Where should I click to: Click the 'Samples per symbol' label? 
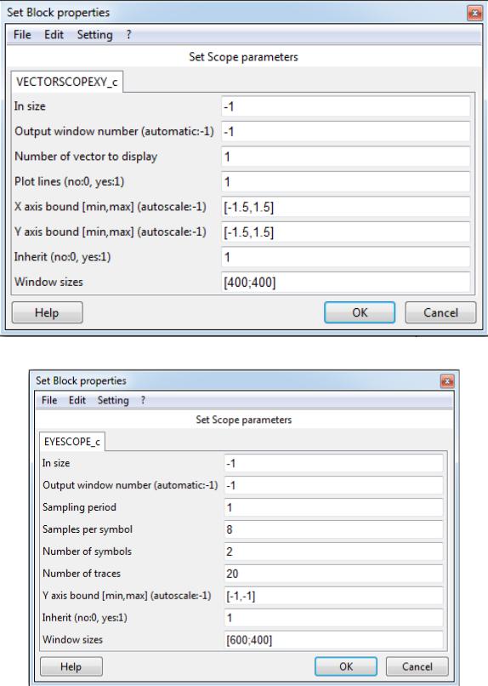tap(88, 529)
